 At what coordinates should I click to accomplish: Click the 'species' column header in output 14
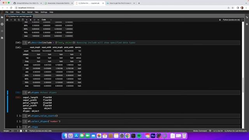coord(78,47)
